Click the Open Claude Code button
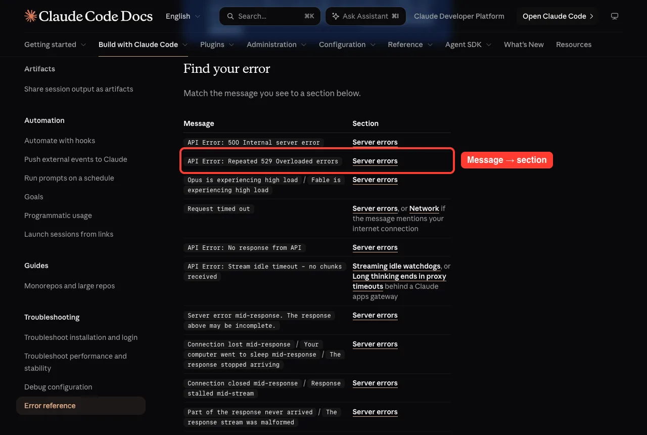The width and height of the screenshot is (647, 435). 558,16
